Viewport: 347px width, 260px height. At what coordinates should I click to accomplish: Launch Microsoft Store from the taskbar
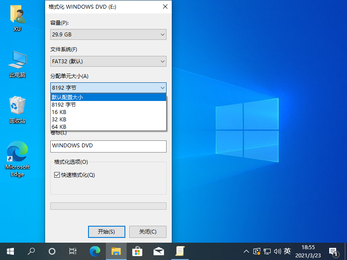pyautogui.click(x=137, y=251)
